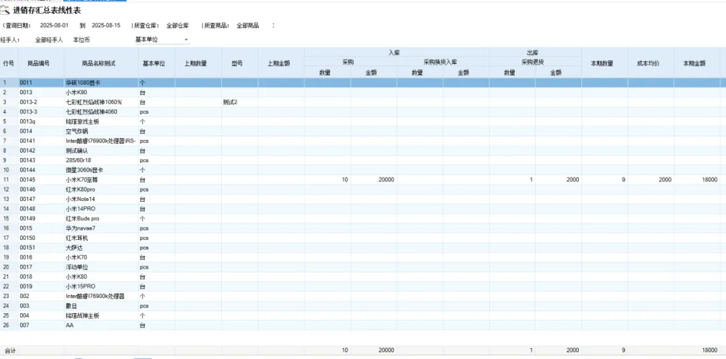Select the last row named AA
Viewport: 726px width, 359px height.
pos(69,325)
